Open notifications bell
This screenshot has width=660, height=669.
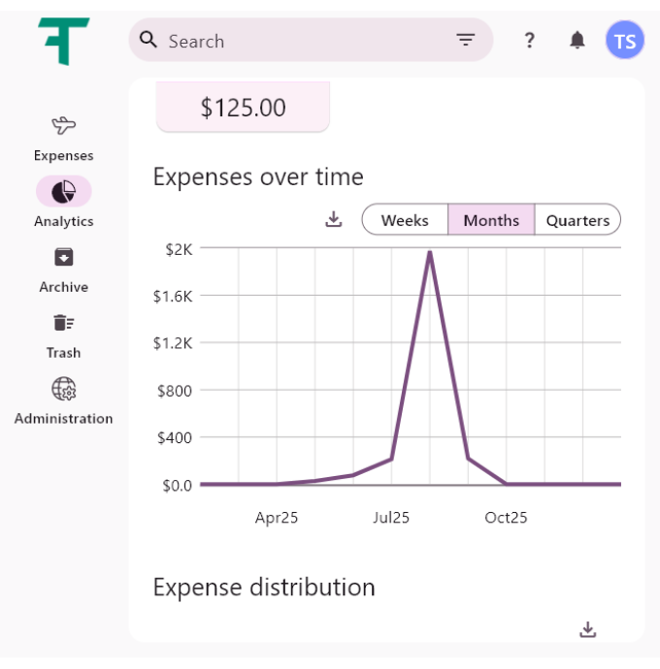[x=577, y=40]
